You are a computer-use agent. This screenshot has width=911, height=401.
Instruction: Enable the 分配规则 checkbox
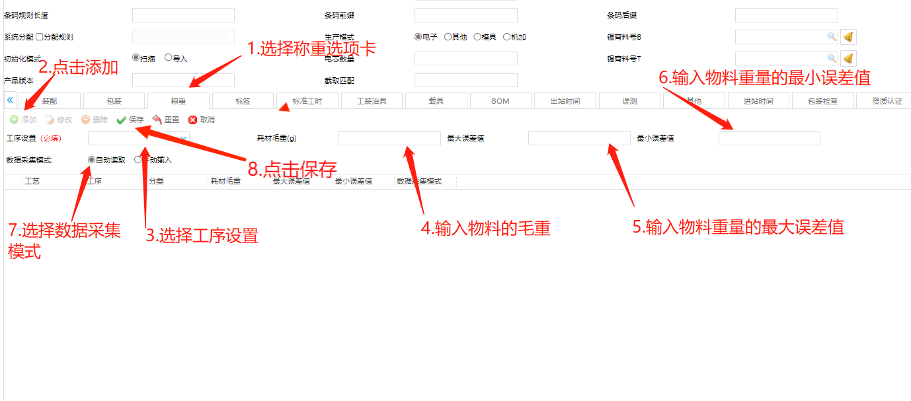tap(40, 37)
